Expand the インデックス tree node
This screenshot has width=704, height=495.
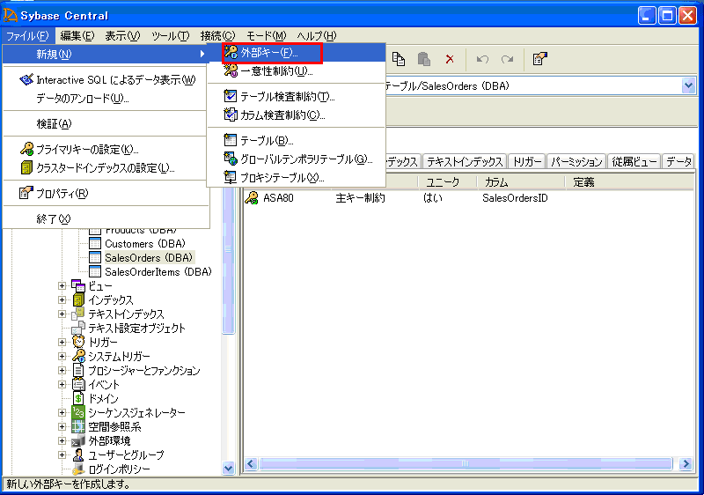click(x=62, y=300)
